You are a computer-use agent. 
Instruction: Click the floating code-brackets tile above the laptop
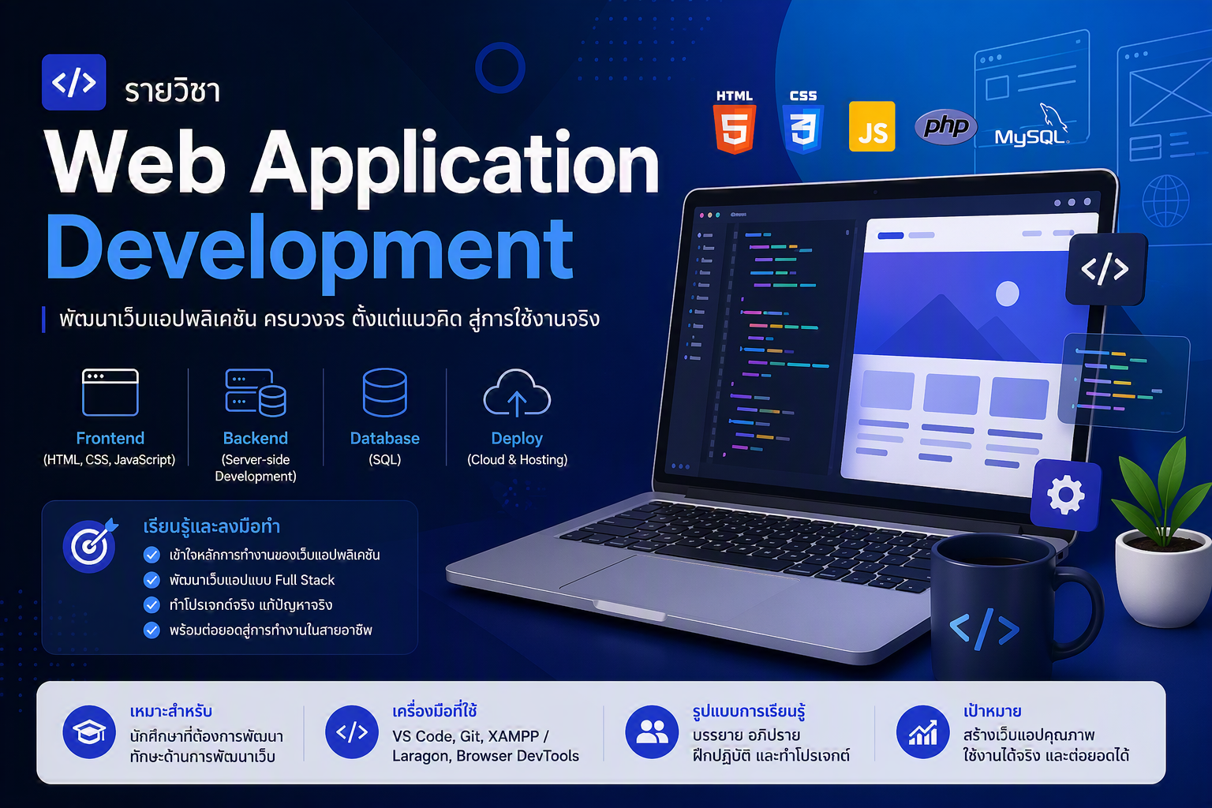coord(1105,269)
